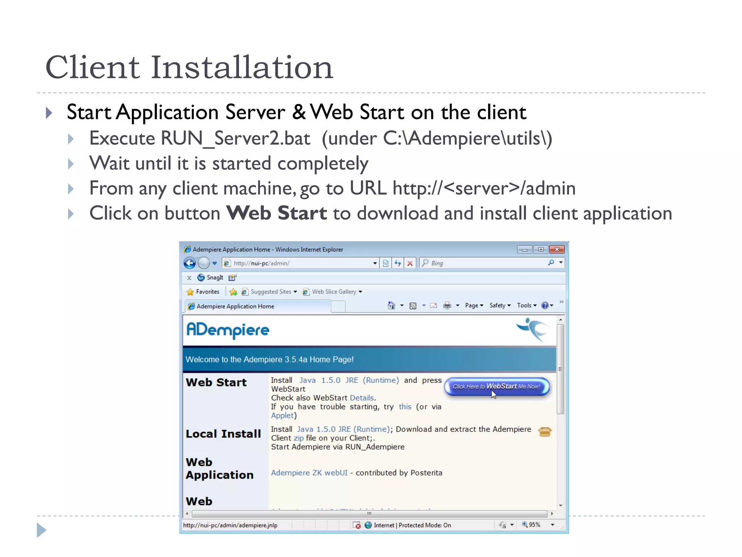The height and width of the screenshot is (557, 742).
Task: Open the recent pages dropdown arrow
Action: [x=214, y=263]
